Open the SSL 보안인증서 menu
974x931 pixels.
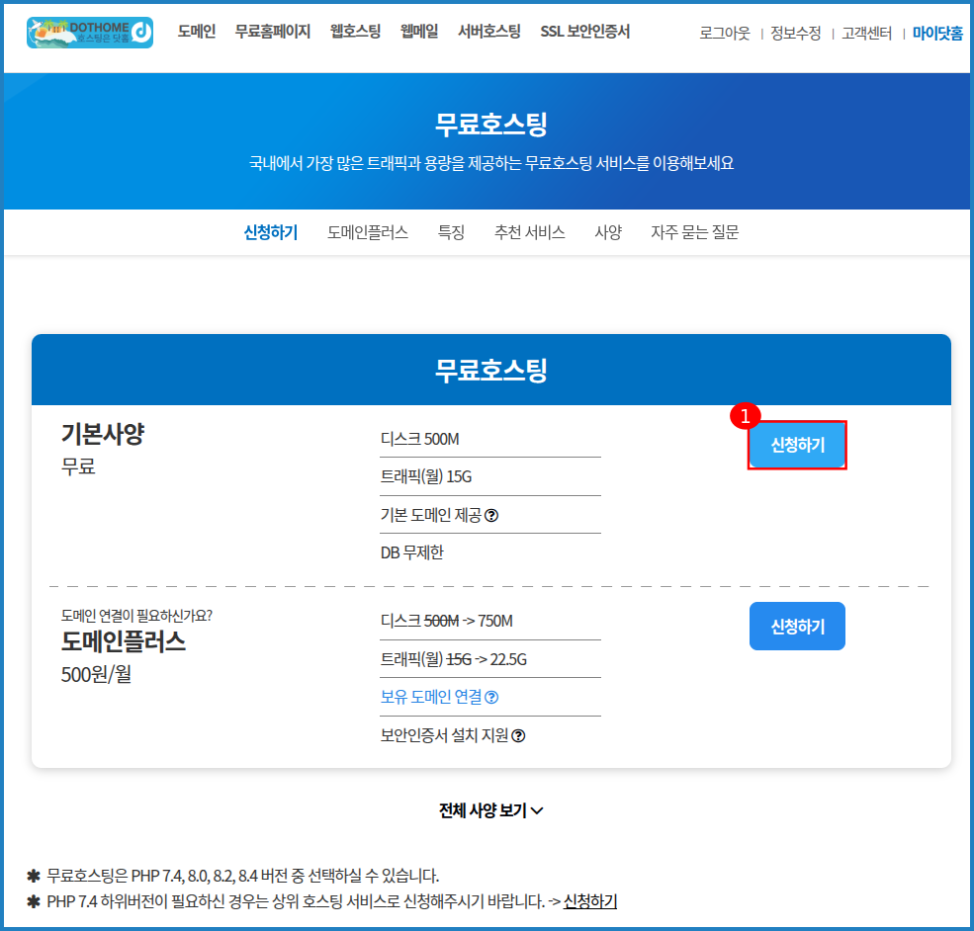point(584,32)
